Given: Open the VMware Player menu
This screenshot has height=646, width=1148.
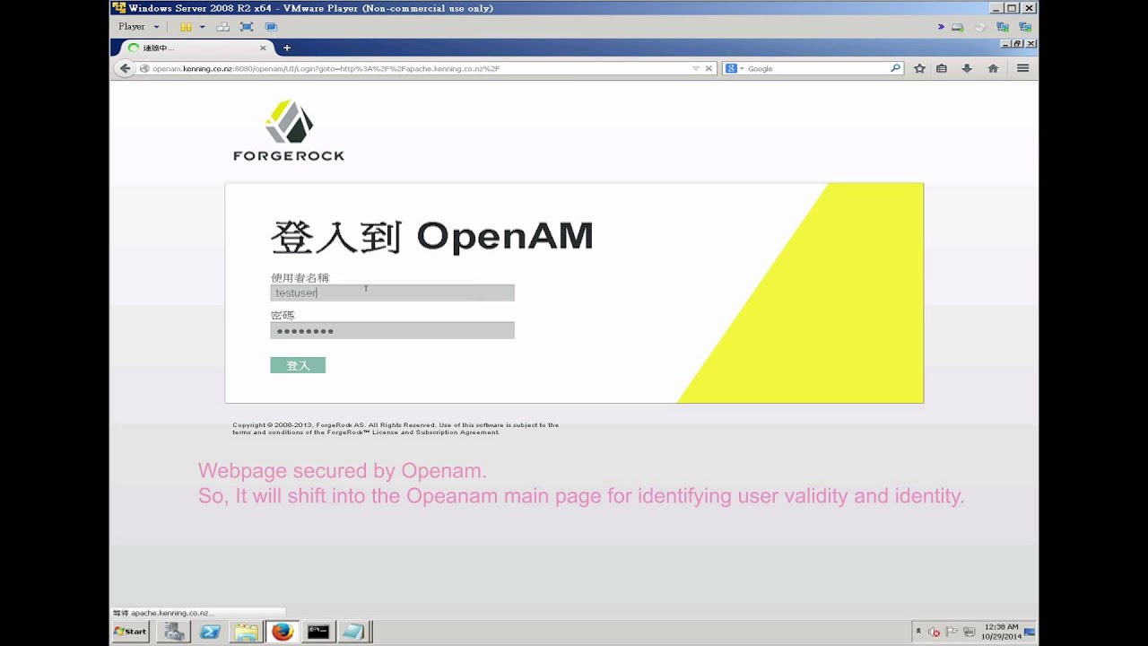Looking at the screenshot, I should coord(138,27).
